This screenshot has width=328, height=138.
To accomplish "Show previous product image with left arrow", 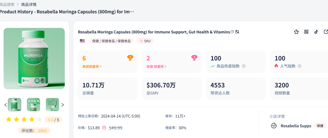I will tap(5, 105).
